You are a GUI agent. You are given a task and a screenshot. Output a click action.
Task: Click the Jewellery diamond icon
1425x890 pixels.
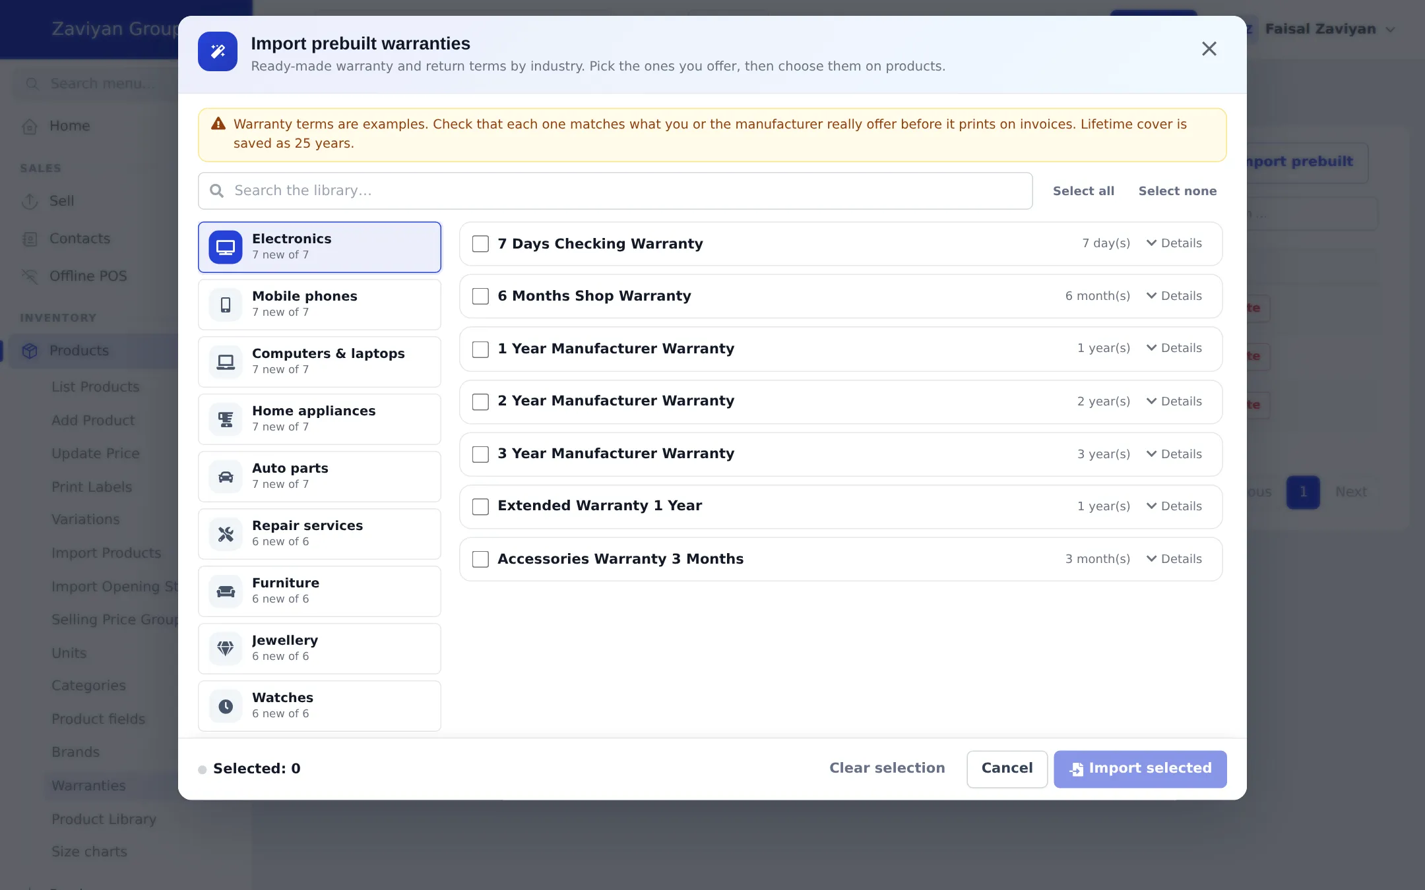pyautogui.click(x=226, y=649)
